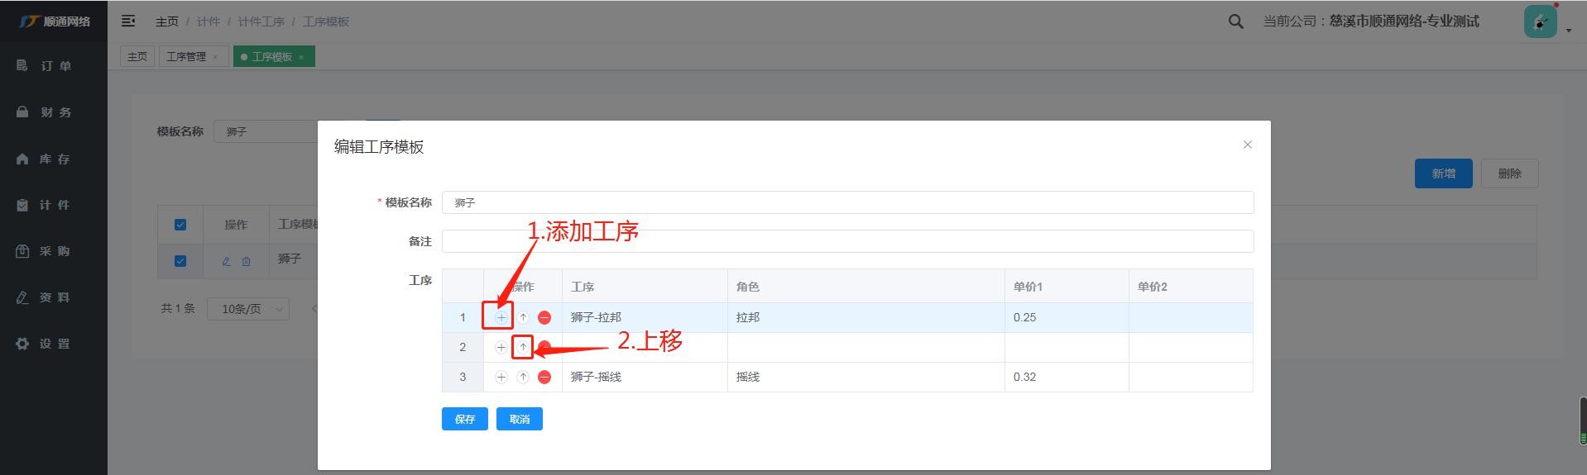Toggle the select-all checkbox in table header
The image size is (1587, 475).
pyautogui.click(x=180, y=225)
